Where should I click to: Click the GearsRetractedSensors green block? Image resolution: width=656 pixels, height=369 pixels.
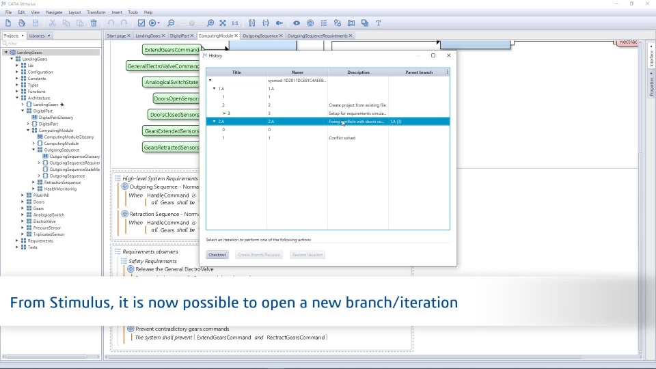172,148
